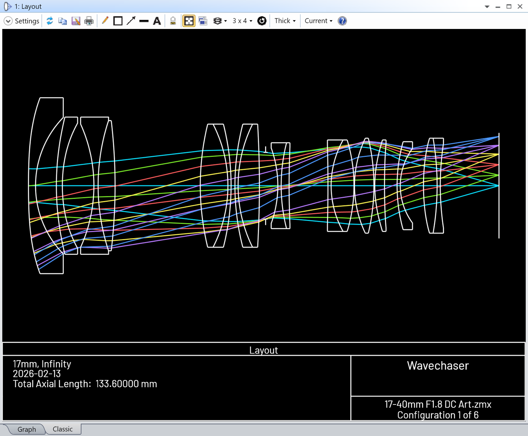Select the arrow drawing tool

tap(131, 21)
